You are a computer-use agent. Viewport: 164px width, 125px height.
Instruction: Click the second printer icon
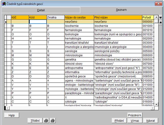[53, 121]
